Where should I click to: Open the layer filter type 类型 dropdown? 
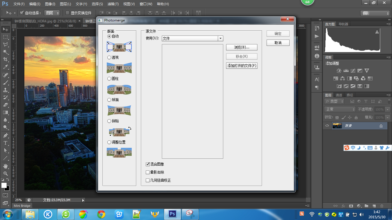[334, 101]
